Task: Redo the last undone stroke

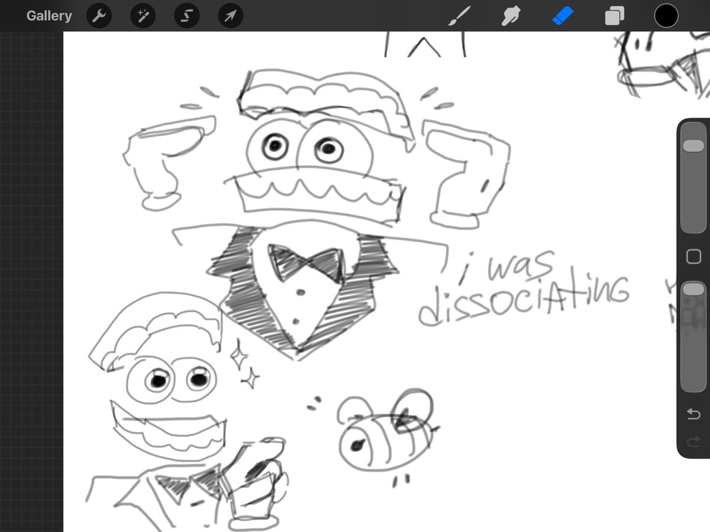Action: pyautogui.click(x=693, y=441)
